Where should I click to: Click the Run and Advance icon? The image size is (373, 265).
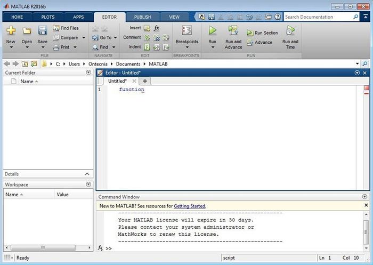233,30
